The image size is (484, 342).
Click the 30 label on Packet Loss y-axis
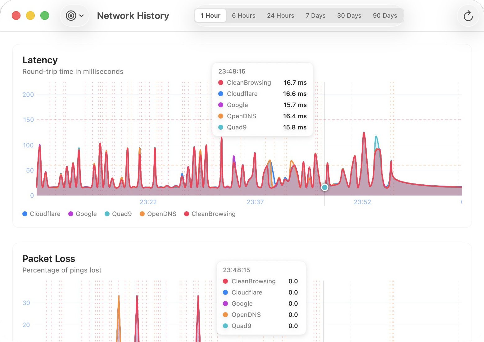26,303
